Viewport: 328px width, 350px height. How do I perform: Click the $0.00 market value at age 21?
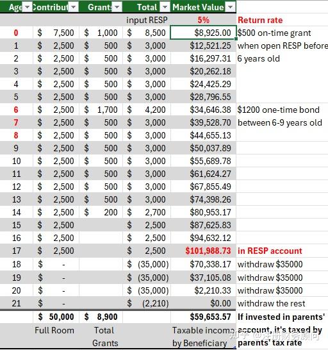point(203,303)
